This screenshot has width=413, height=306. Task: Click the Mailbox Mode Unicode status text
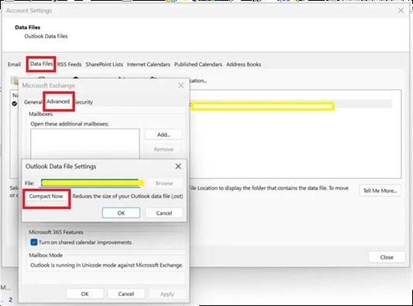[x=107, y=265]
